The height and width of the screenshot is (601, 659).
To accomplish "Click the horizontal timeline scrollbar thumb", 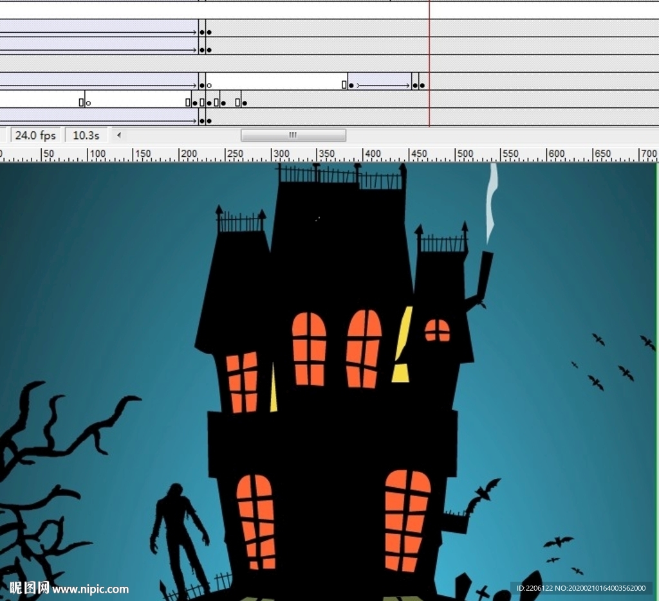I will point(293,135).
